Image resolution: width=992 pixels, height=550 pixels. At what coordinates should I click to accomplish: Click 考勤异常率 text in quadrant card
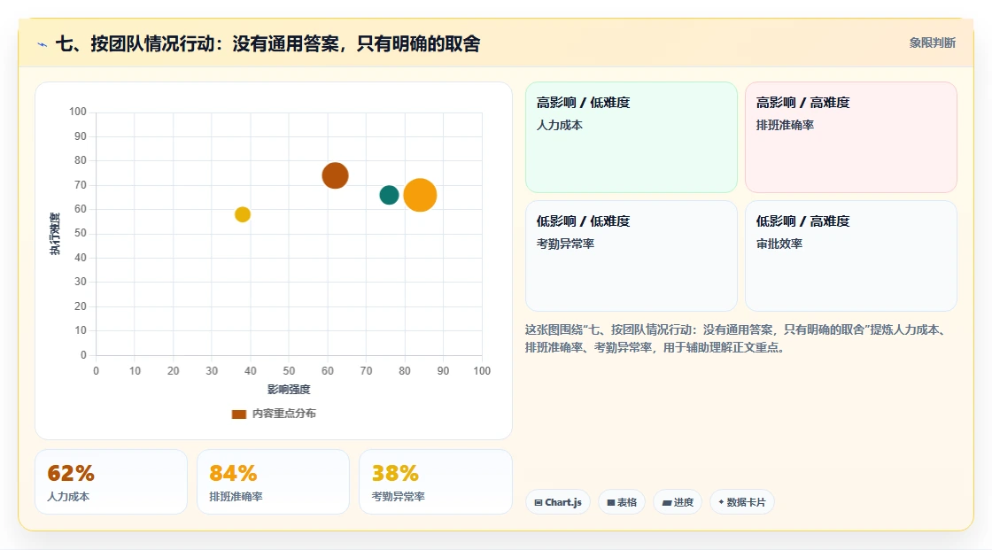pos(565,244)
